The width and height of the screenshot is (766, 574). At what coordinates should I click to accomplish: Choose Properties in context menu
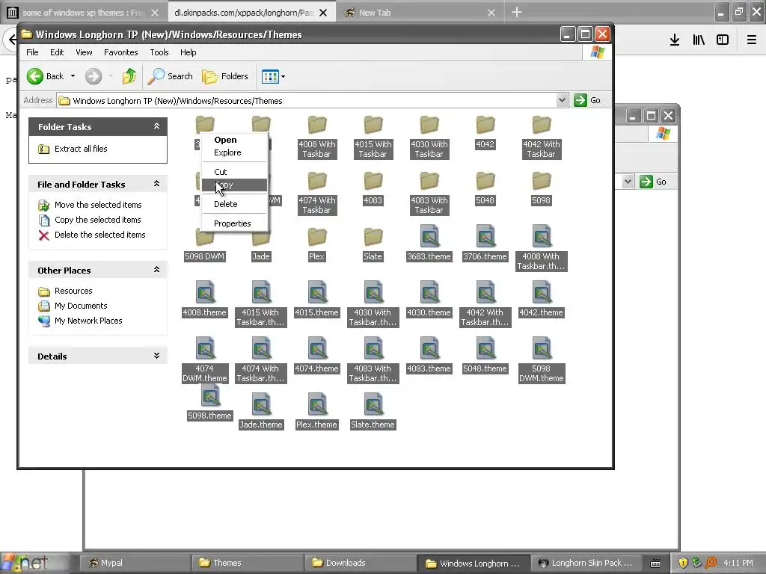(x=234, y=223)
